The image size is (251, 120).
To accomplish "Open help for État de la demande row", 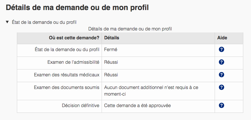I will [x=221, y=49].
